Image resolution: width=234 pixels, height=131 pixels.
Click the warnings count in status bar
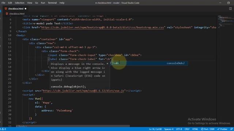pyautogui.click(x=3, y=129)
